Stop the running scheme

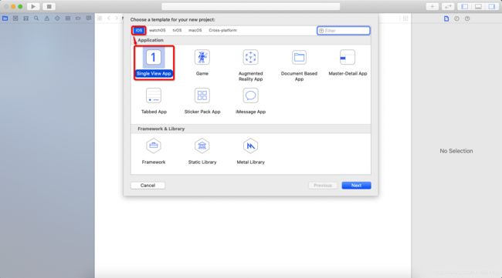coord(49,6)
